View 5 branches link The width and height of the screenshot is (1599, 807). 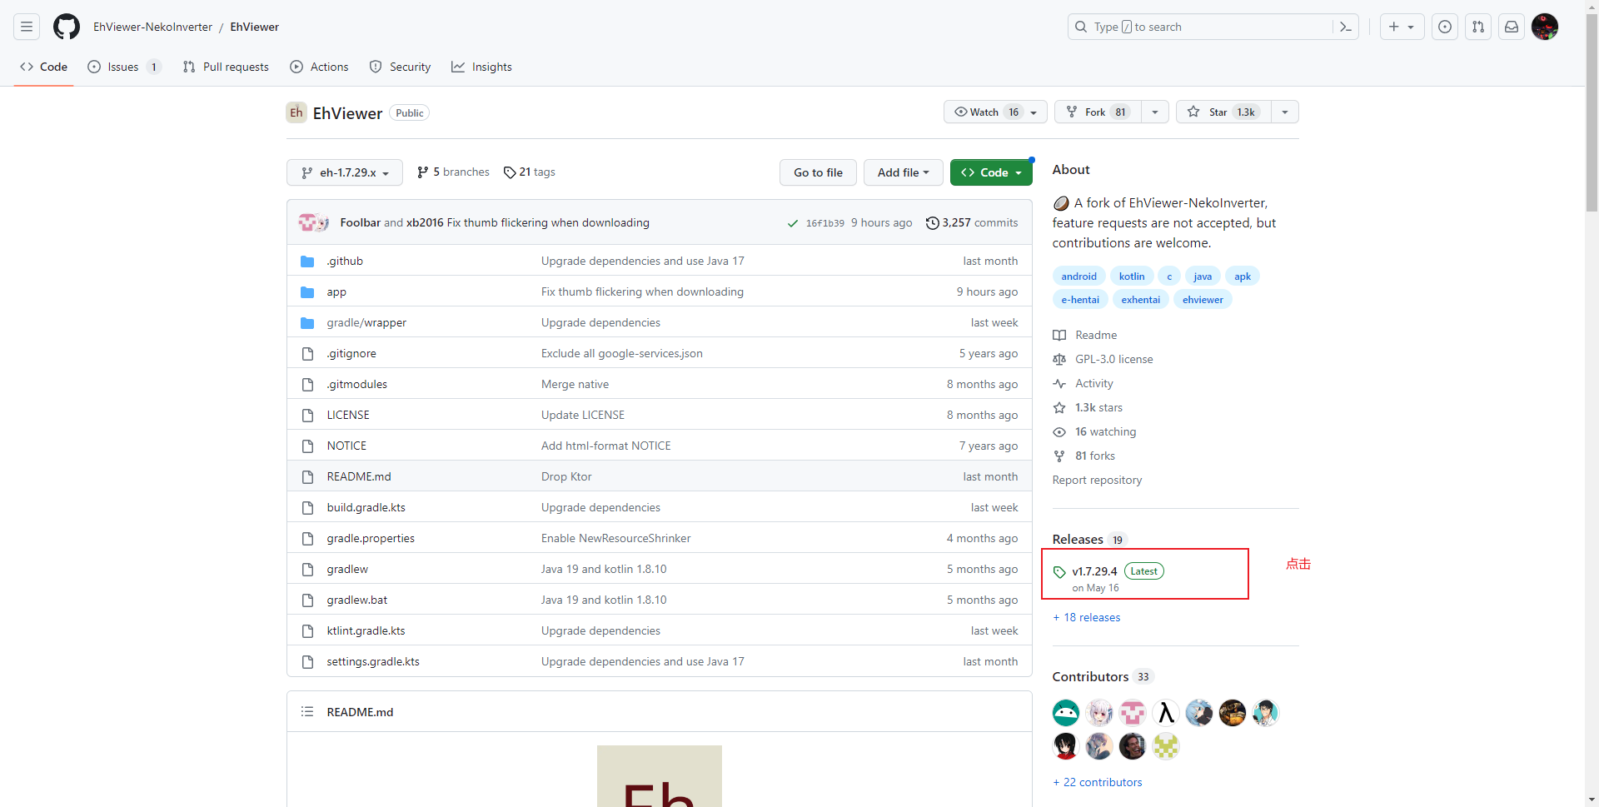[x=453, y=172]
